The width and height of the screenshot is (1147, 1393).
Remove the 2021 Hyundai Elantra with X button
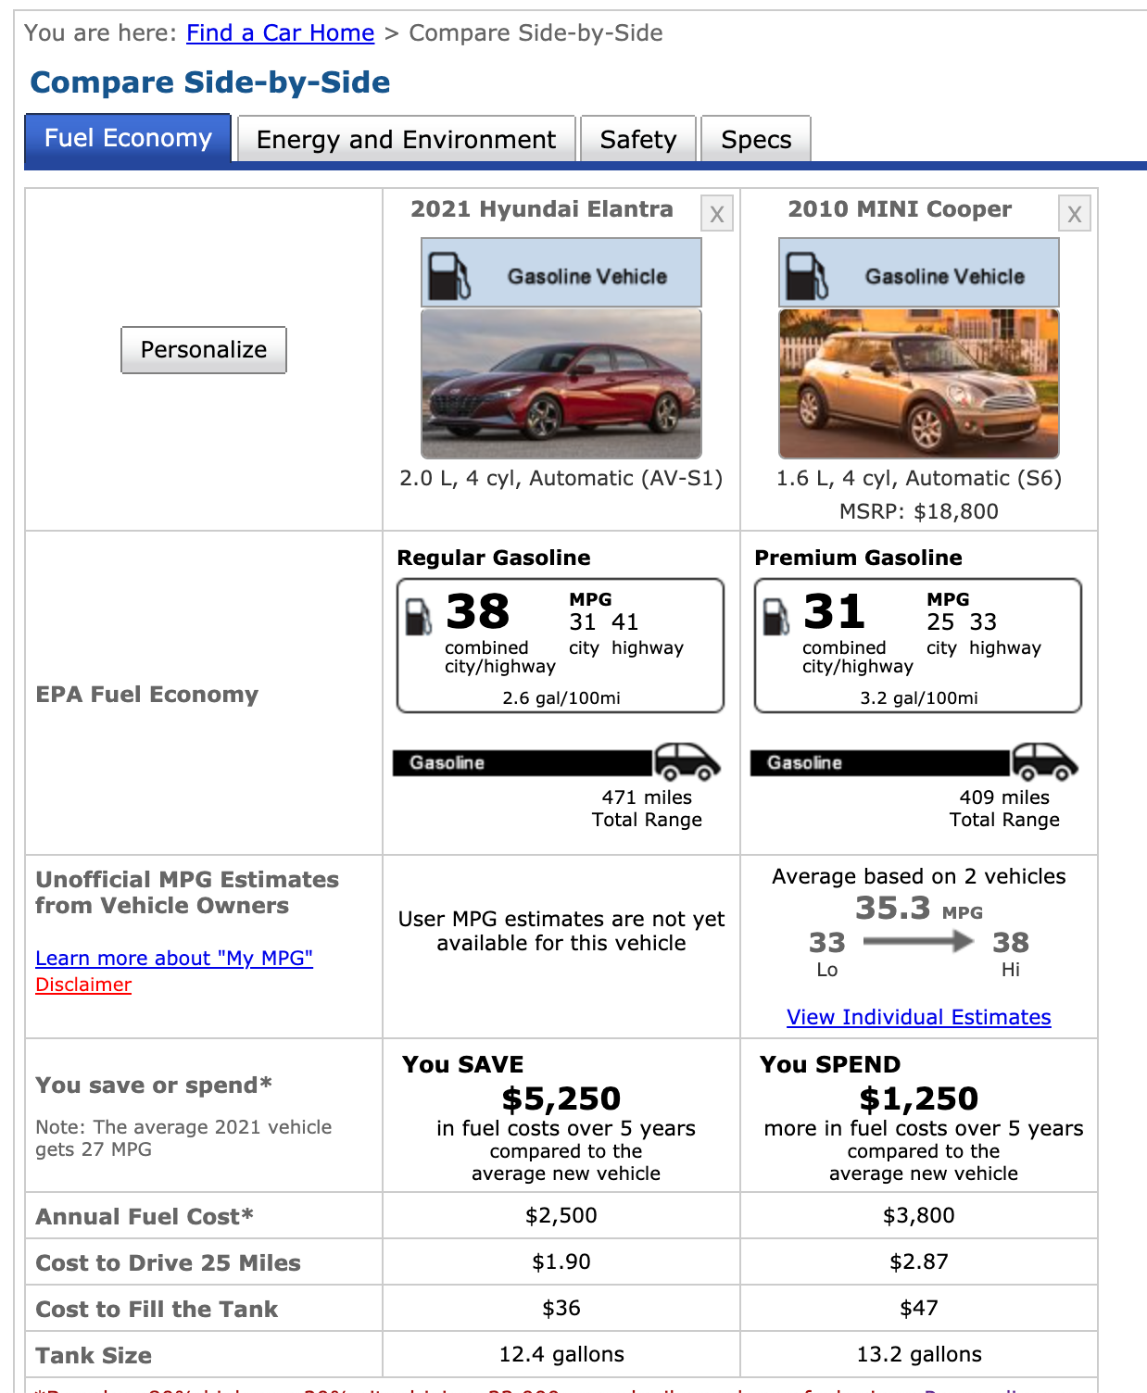pos(717,214)
